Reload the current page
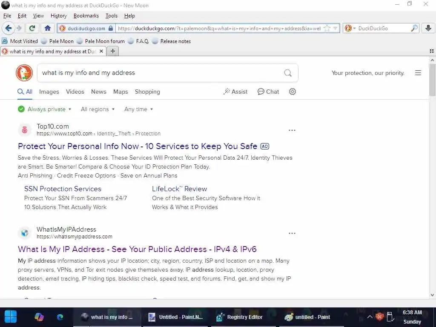436x327 pixels. point(32,28)
